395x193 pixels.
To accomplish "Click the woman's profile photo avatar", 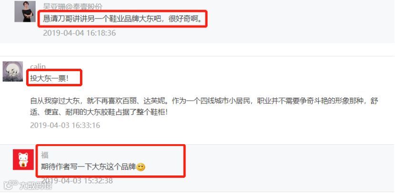I will (25, 11).
